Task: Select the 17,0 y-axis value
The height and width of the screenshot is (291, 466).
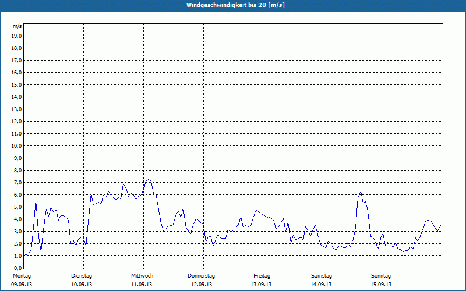Action: click(16, 61)
